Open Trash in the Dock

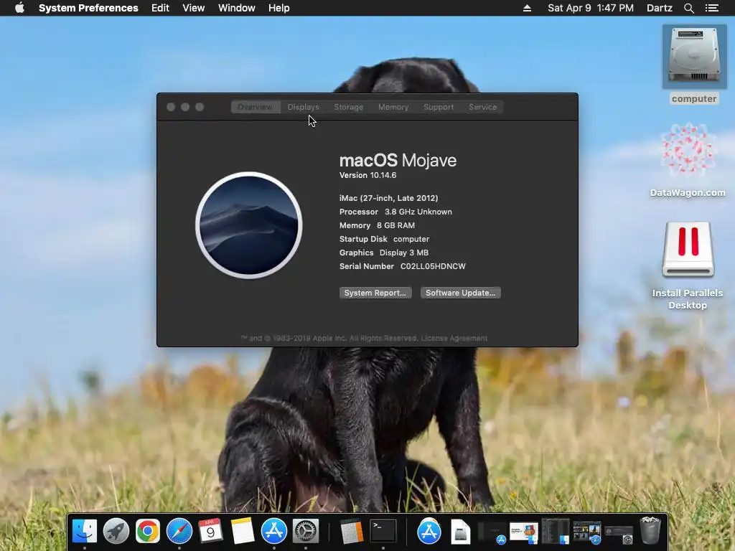(x=650, y=530)
